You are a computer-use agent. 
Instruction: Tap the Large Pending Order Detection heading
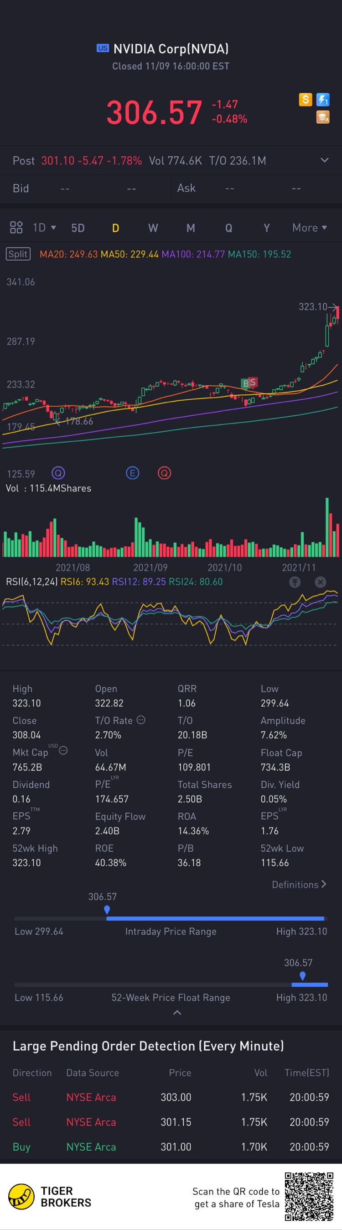click(x=148, y=1046)
